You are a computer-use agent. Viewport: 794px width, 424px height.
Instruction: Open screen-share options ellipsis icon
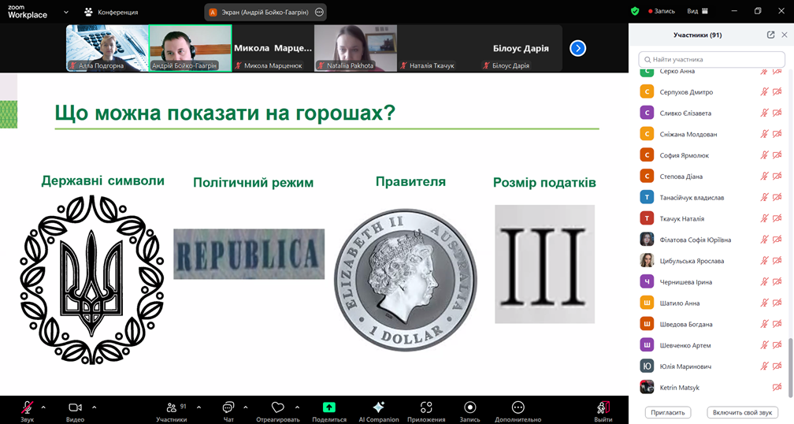[319, 12]
